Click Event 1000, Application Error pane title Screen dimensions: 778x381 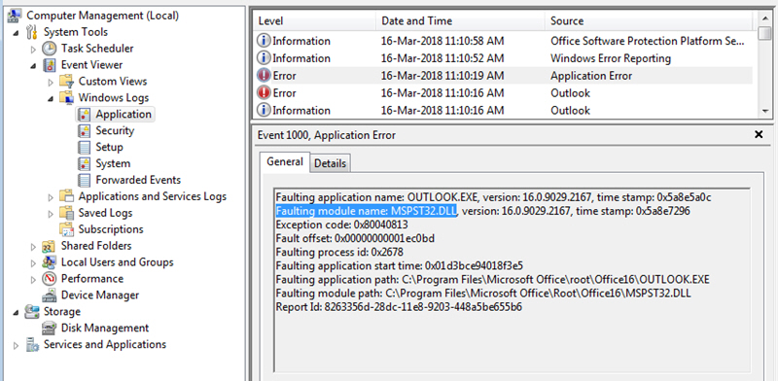tap(327, 135)
